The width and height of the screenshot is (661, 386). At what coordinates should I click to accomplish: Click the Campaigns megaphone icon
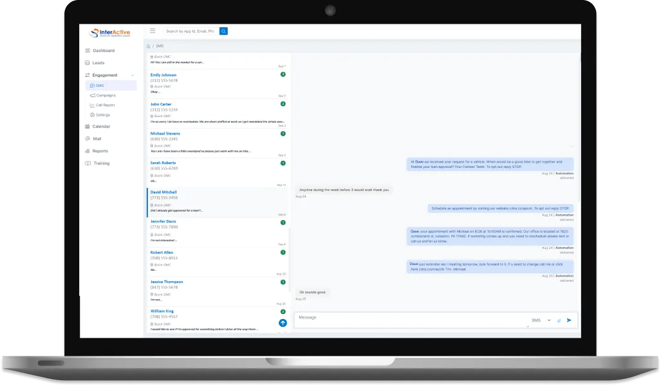(92, 95)
